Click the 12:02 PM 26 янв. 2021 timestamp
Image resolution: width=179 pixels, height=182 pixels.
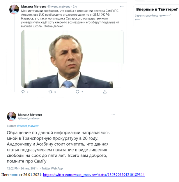pos(23,168)
